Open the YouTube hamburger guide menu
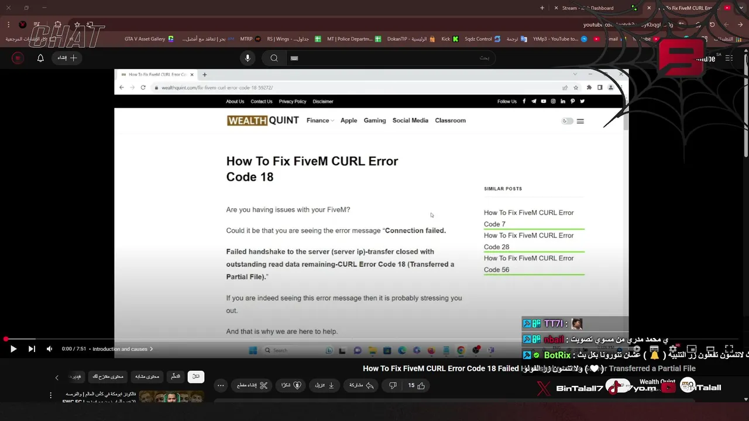The image size is (749, 421). pos(729,58)
